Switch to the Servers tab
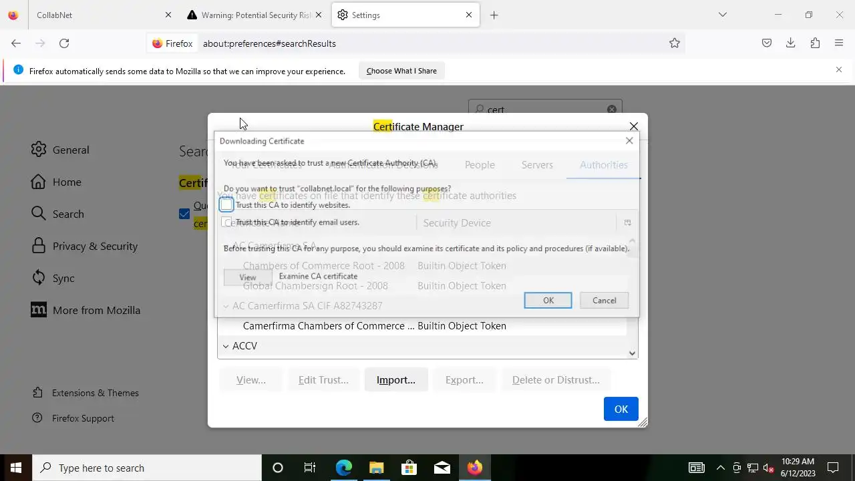This screenshot has width=855, height=481. (x=537, y=164)
